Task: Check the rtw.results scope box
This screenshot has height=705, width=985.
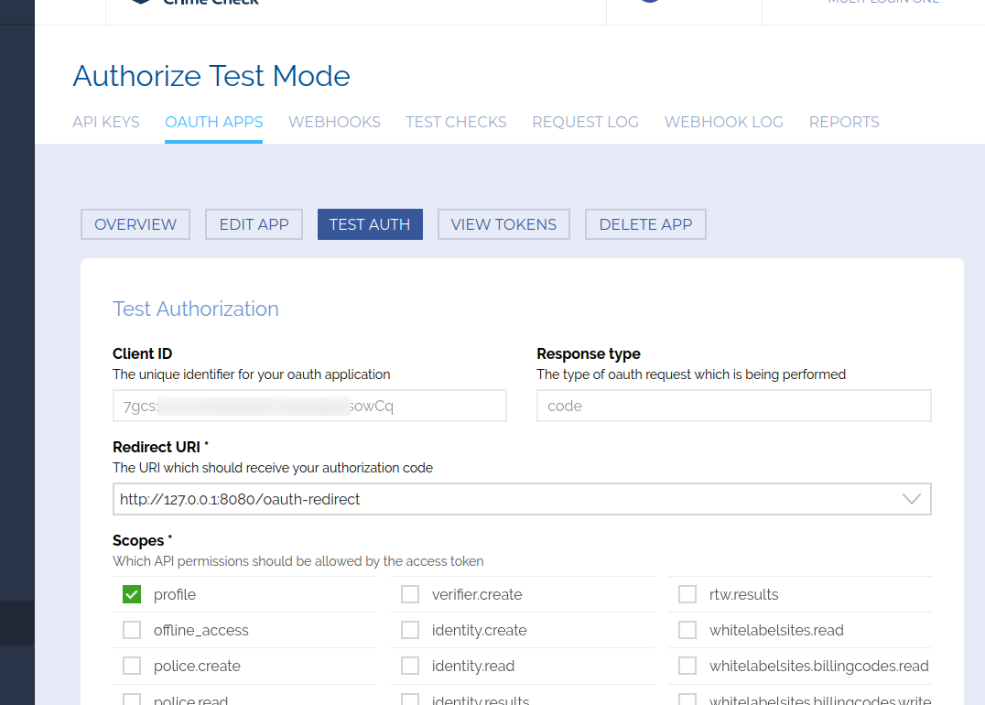Action: tap(687, 595)
